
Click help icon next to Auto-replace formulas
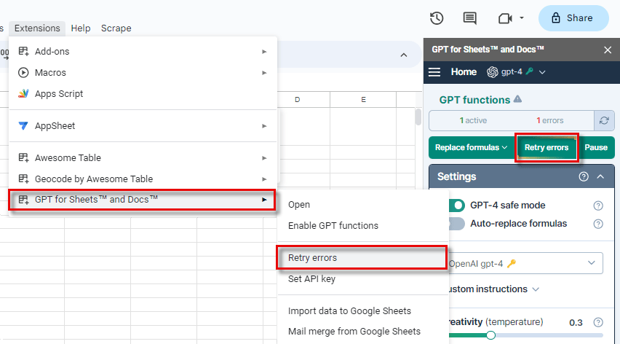click(598, 224)
